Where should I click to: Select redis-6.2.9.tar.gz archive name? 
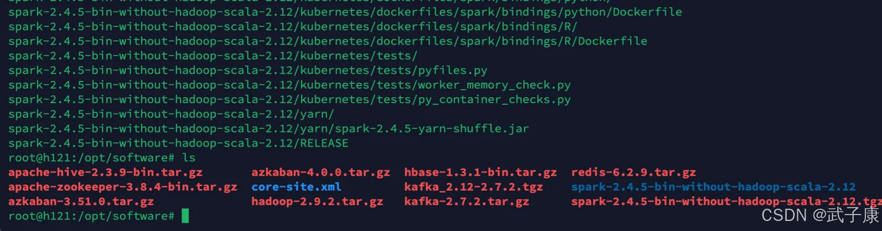coord(633,172)
